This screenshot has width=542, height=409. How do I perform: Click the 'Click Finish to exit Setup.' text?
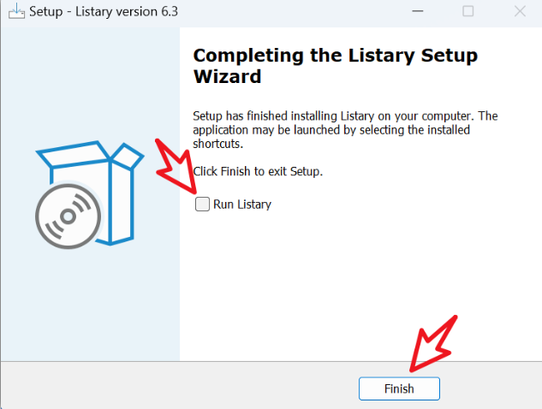pos(258,171)
